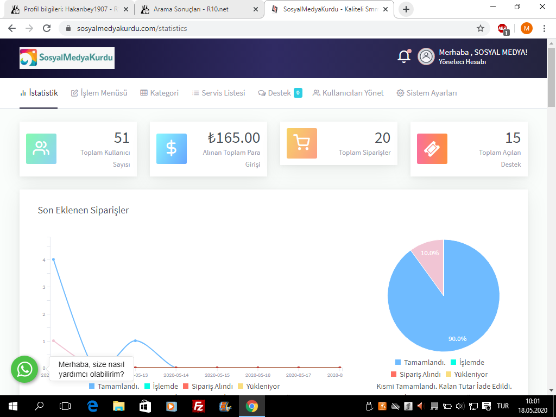Image resolution: width=556 pixels, height=417 pixels.
Task: Bookmark page with the star icon
Action: [480, 28]
